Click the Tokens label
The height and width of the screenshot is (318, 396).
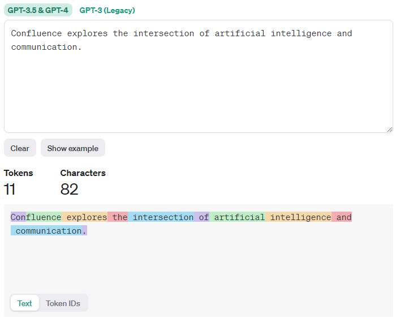[19, 173]
